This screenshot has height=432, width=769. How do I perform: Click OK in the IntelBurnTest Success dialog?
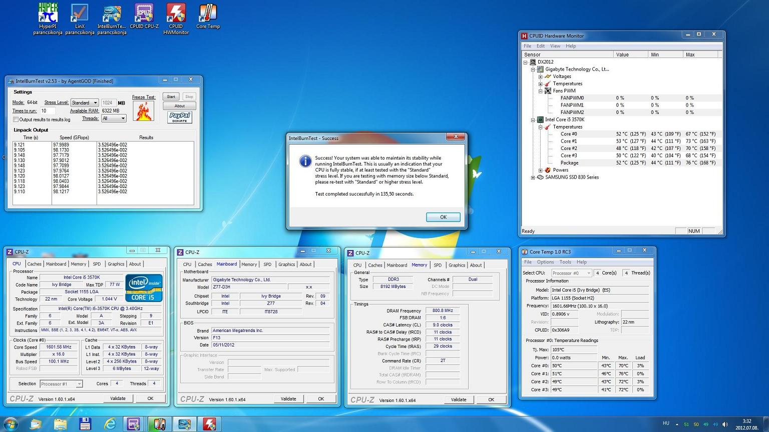point(443,217)
